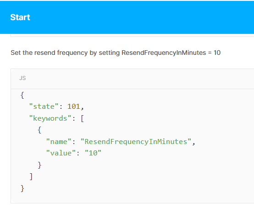Click the "name" key in code
Image resolution: width=254 pixels, height=208 pixels.
click(59, 142)
